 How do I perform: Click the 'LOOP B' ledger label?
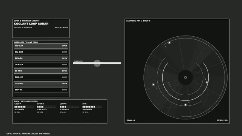(x=40, y=104)
